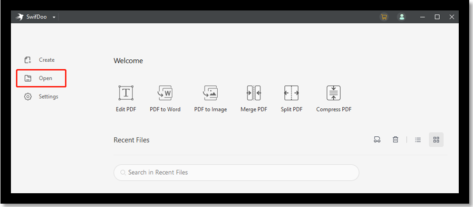Minimize the SwifDoo window
The width and height of the screenshot is (473, 207).
click(x=423, y=17)
